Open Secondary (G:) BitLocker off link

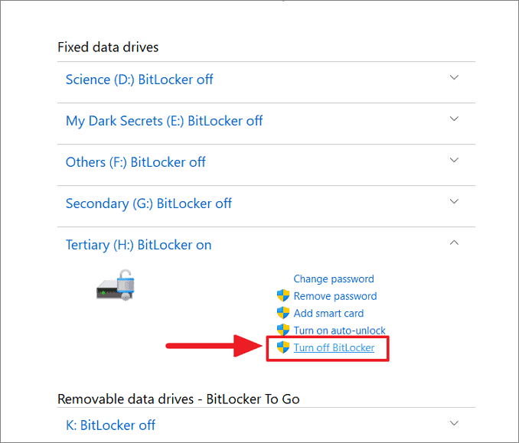pos(149,204)
